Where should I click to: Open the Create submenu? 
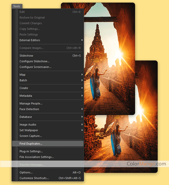(24, 88)
